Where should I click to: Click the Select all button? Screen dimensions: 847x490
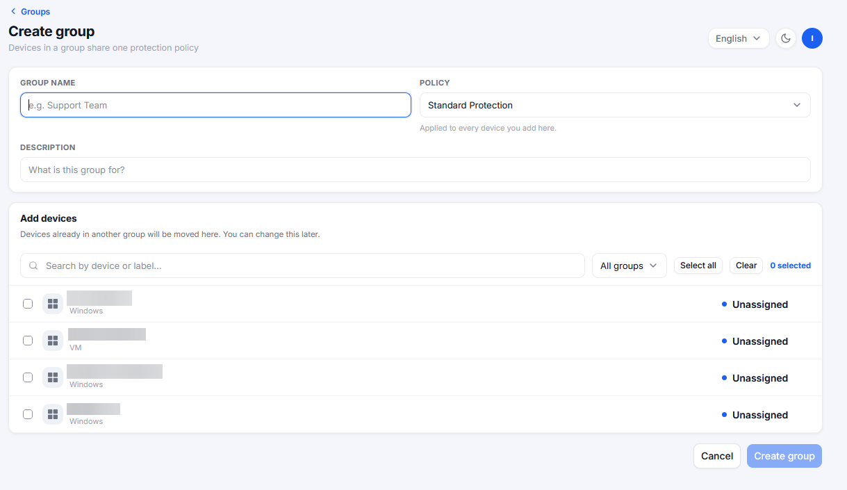[x=698, y=266]
